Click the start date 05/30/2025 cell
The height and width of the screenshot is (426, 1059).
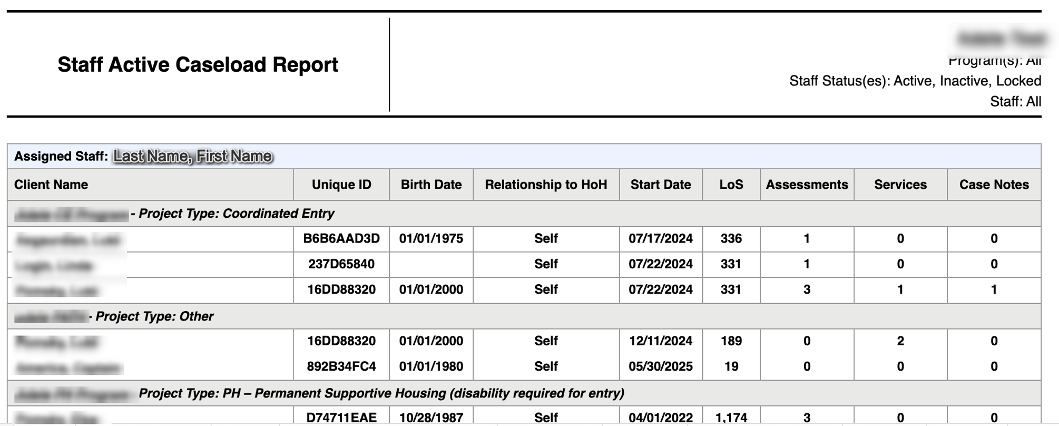[x=661, y=366]
